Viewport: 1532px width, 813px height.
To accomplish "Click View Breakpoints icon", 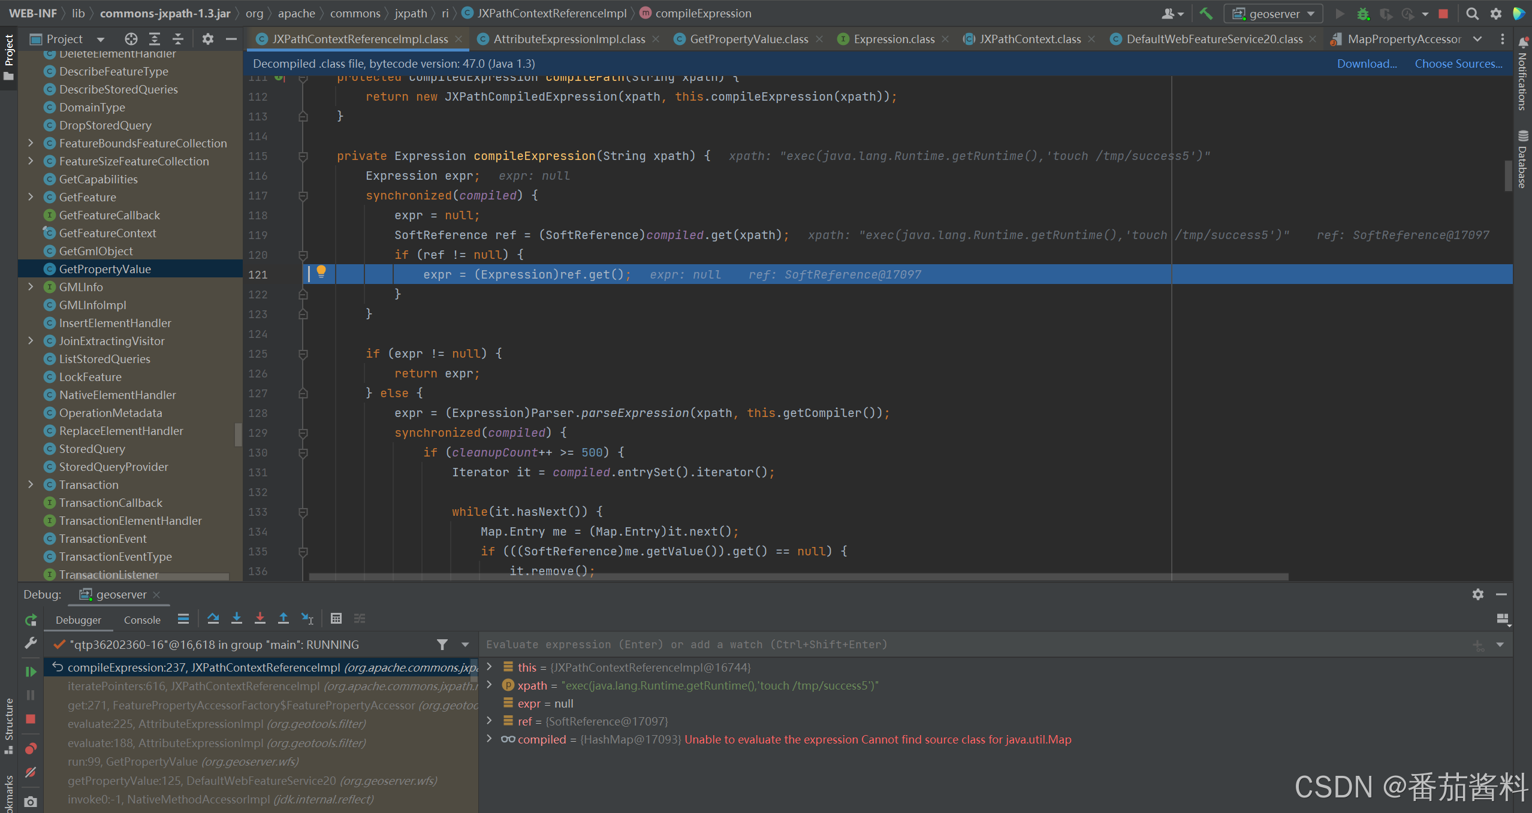I will click(31, 748).
